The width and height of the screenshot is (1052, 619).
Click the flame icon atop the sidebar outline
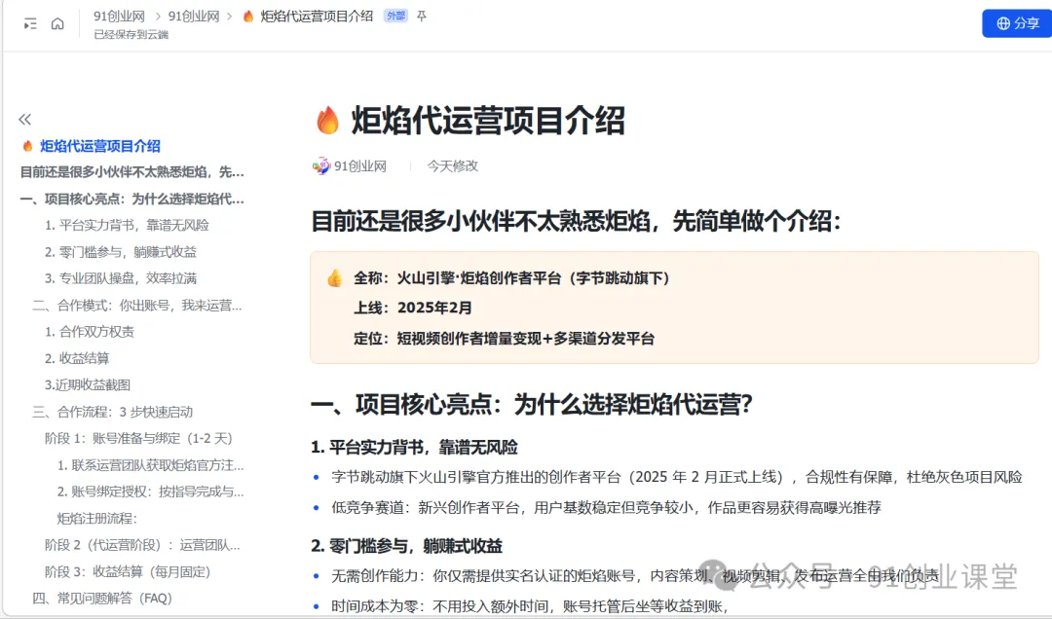pos(26,146)
